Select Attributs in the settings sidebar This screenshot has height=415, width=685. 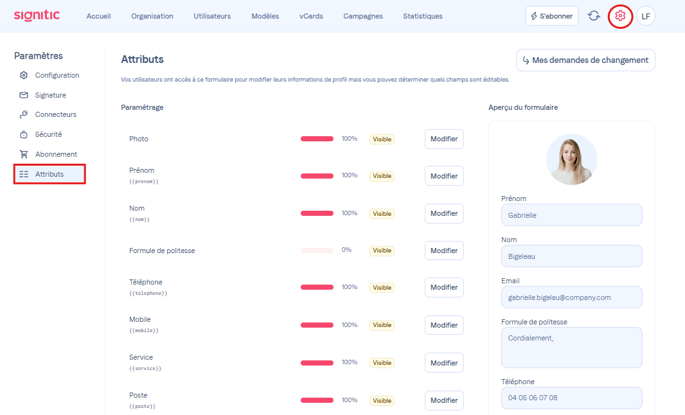click(49, 174)
